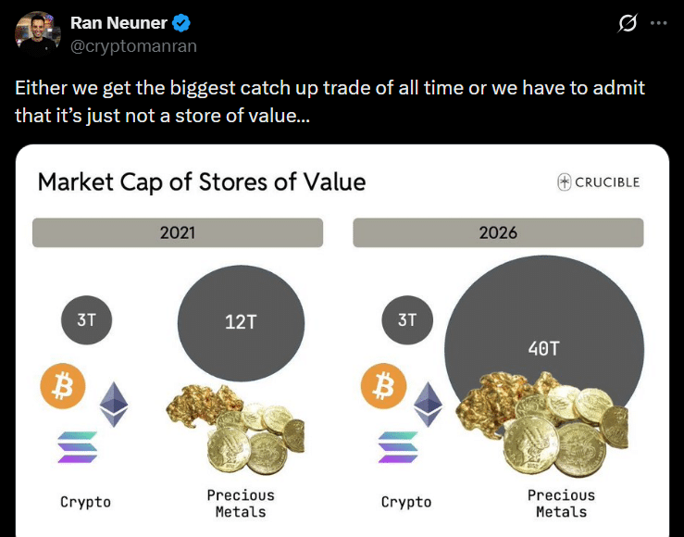Open the Market Cap chart image title
The width and height of the screenshot is (684, 537).
coord(202,181)
